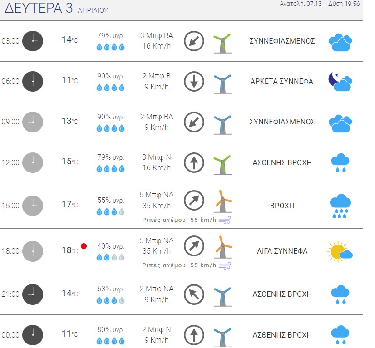Click the southwest wind arrow at 03:00

pos(194,41)
